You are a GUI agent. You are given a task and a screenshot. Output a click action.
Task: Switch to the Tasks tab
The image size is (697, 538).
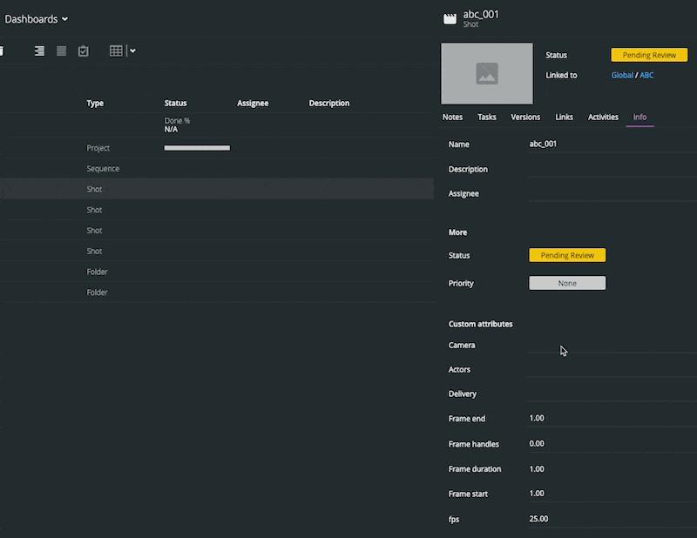[x=487, y=117]
